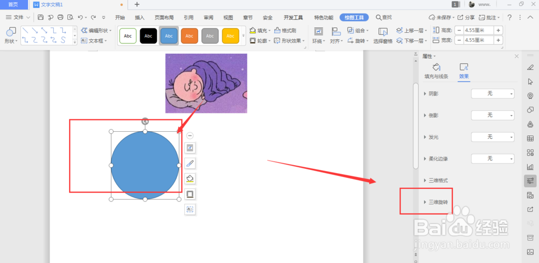Apply the white Abc shape style
The width and height of the screenshot is (539, 263).
(x=128, y=35)
